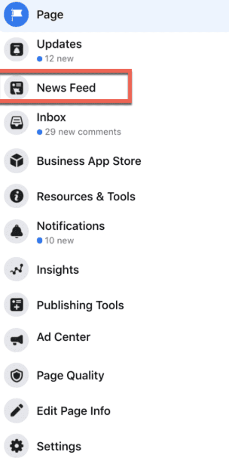
Task: Click the Insights graph icon
Action: tap(16, 270)
